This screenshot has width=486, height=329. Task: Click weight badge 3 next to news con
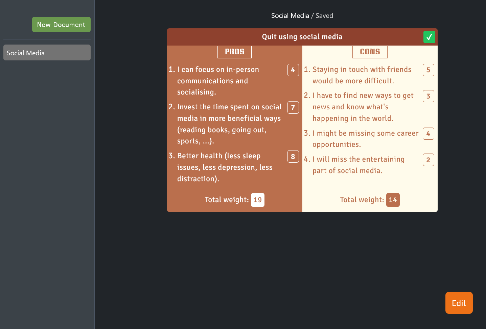pos(428,96)
